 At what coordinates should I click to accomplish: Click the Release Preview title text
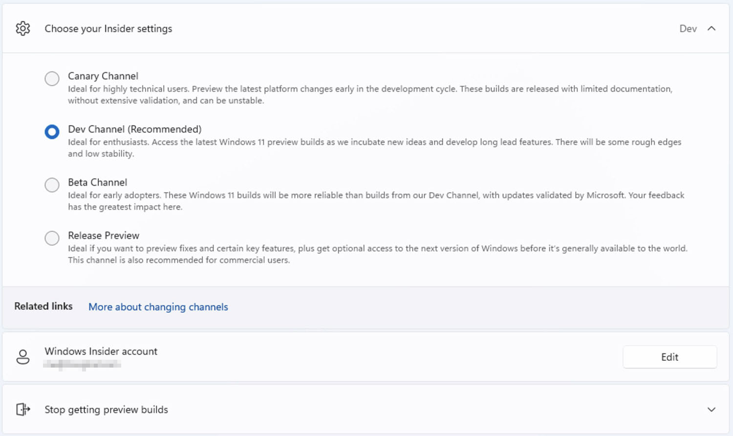(x=104, y=235)
